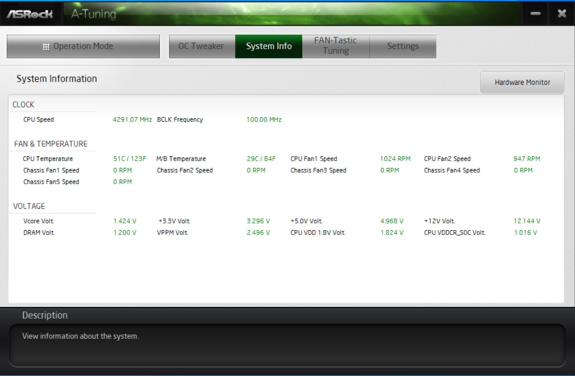Screen dimensions: 575x376
Task: Click the CLOCK section heading
Action: coord(23,105)
